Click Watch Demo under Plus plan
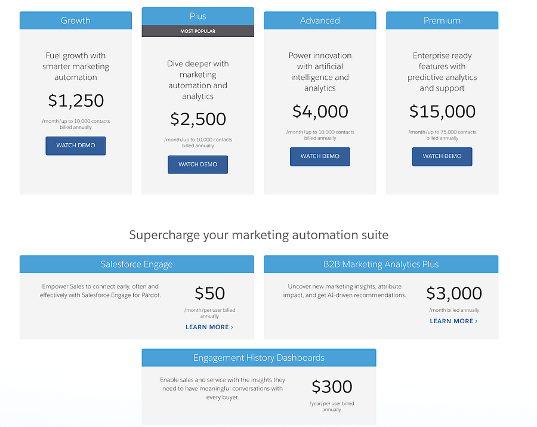Screen dimensions: 537x427 tap(197, 165)
